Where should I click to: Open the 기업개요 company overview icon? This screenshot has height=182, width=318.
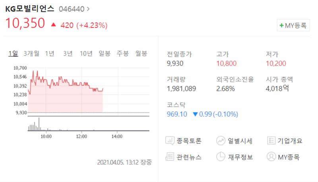[x=271, y=140]
